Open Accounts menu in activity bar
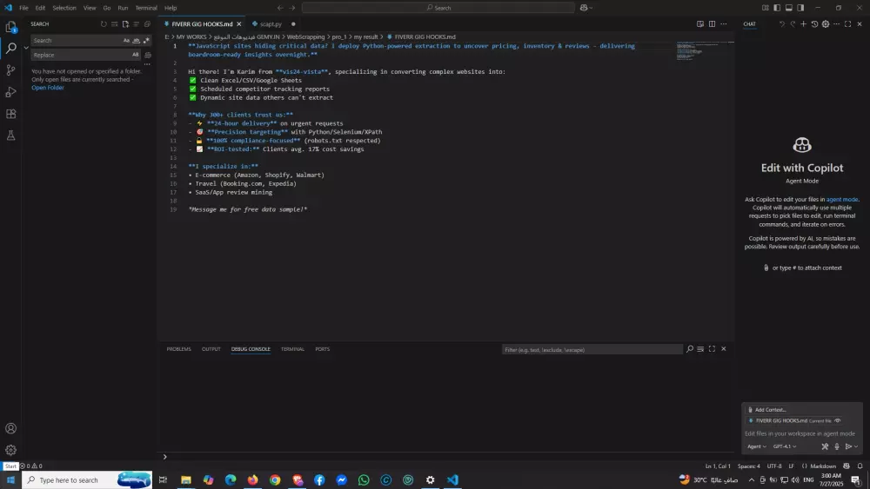870x489 pixels. tap(10, 428)
